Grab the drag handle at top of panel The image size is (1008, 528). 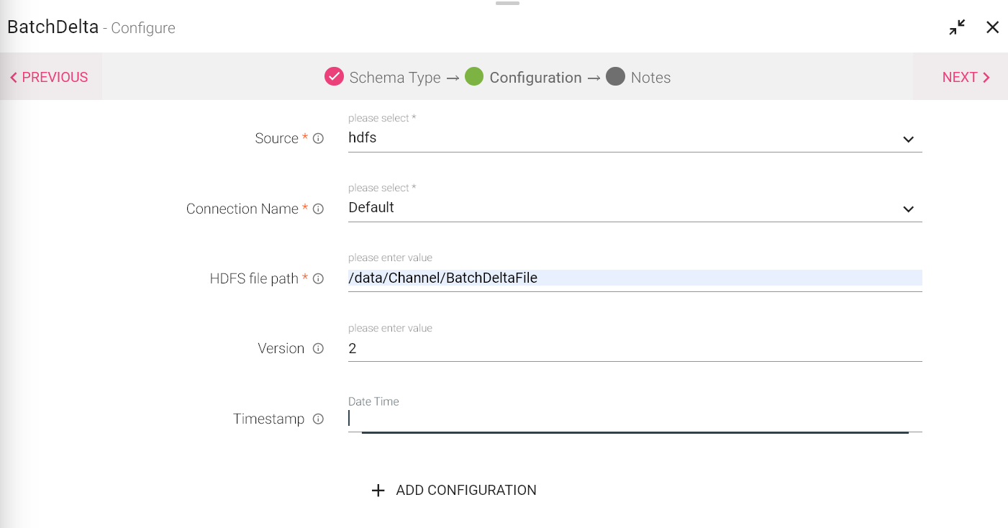[x=507, y=4]
